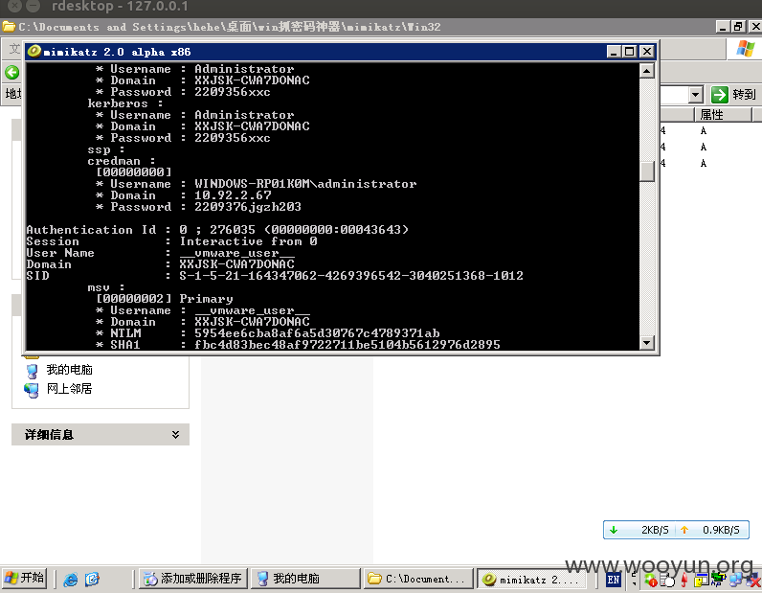Open the address bar dropdown arrow
This screenshot has width=762, height=593.
[695, 95]
